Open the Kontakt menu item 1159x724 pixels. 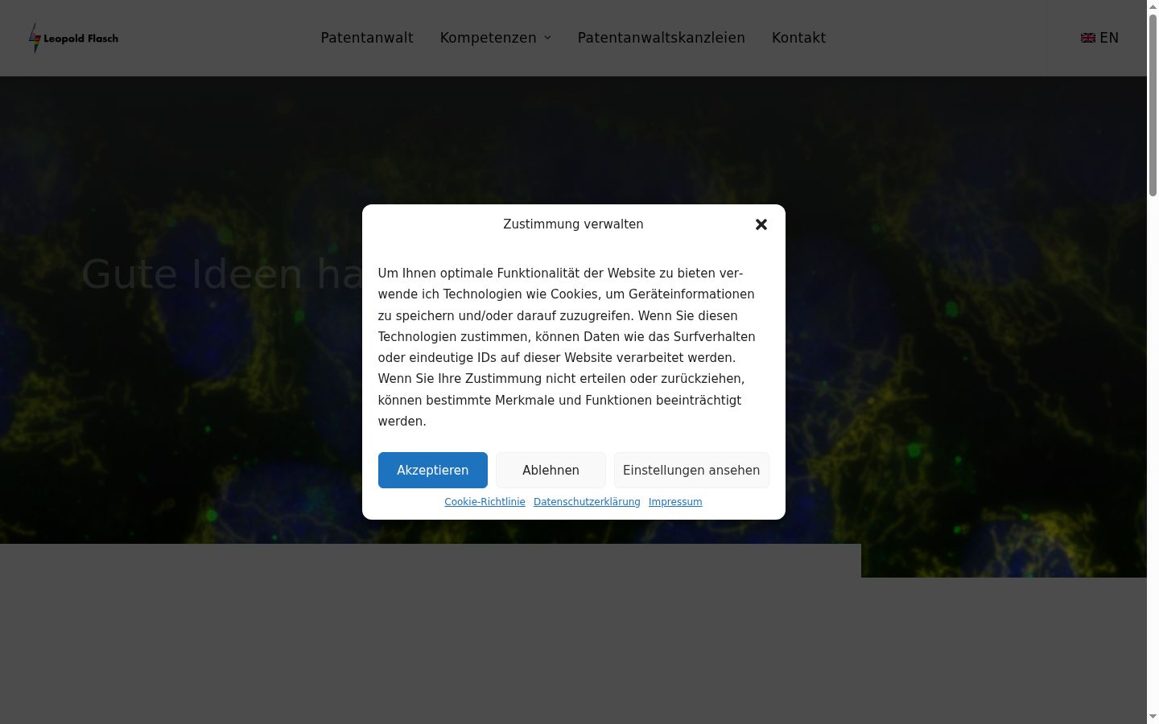(798, 38)
